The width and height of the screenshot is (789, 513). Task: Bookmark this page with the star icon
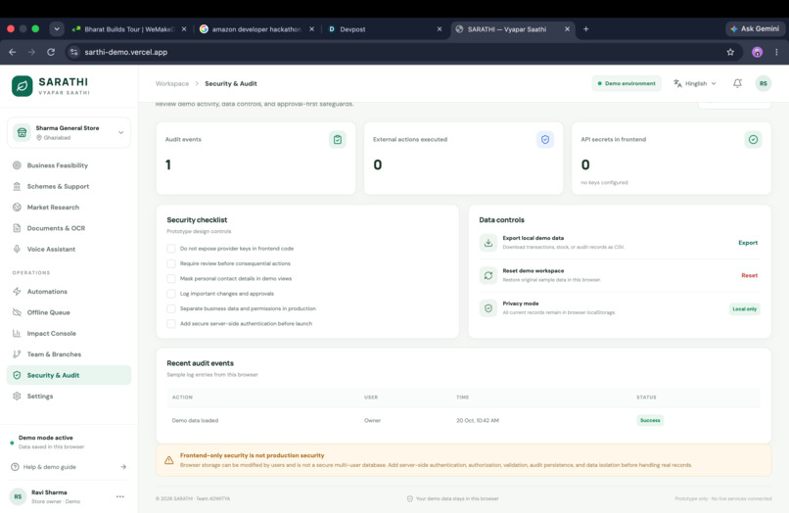tap(730, 52)
